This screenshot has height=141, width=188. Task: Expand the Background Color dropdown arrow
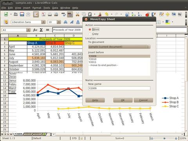point(173,22)
